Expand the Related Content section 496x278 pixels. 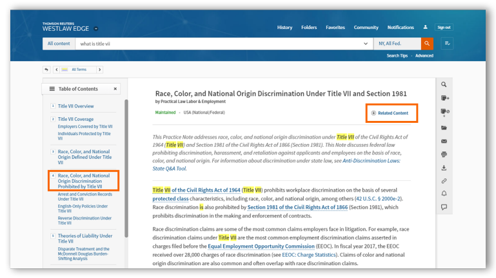[x=390, y=113]
